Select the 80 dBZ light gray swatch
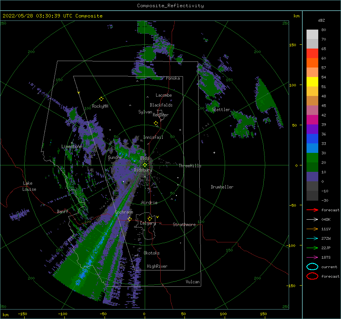 click(x=312, y=34)
